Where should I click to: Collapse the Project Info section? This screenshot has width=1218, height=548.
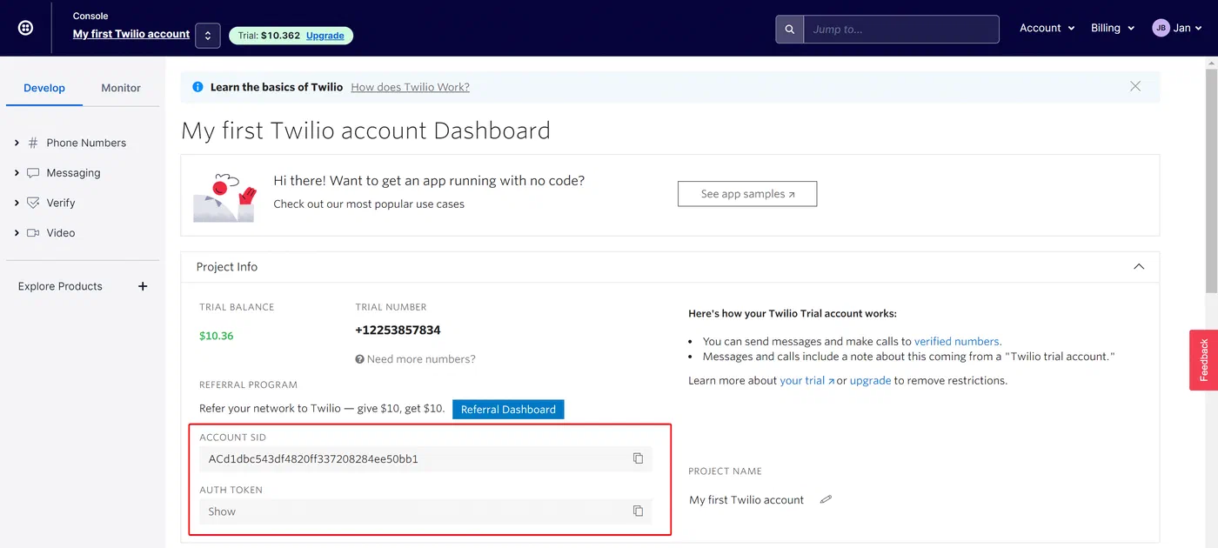(x=1139, y=267)
